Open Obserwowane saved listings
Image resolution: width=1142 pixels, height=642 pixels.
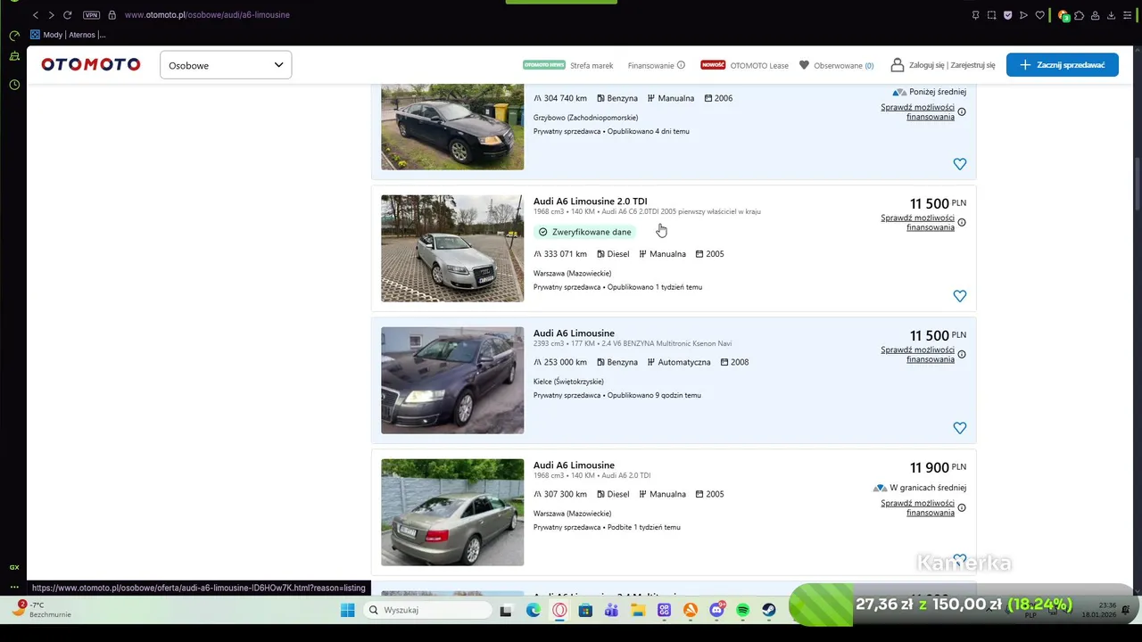[x=843, y=65]
